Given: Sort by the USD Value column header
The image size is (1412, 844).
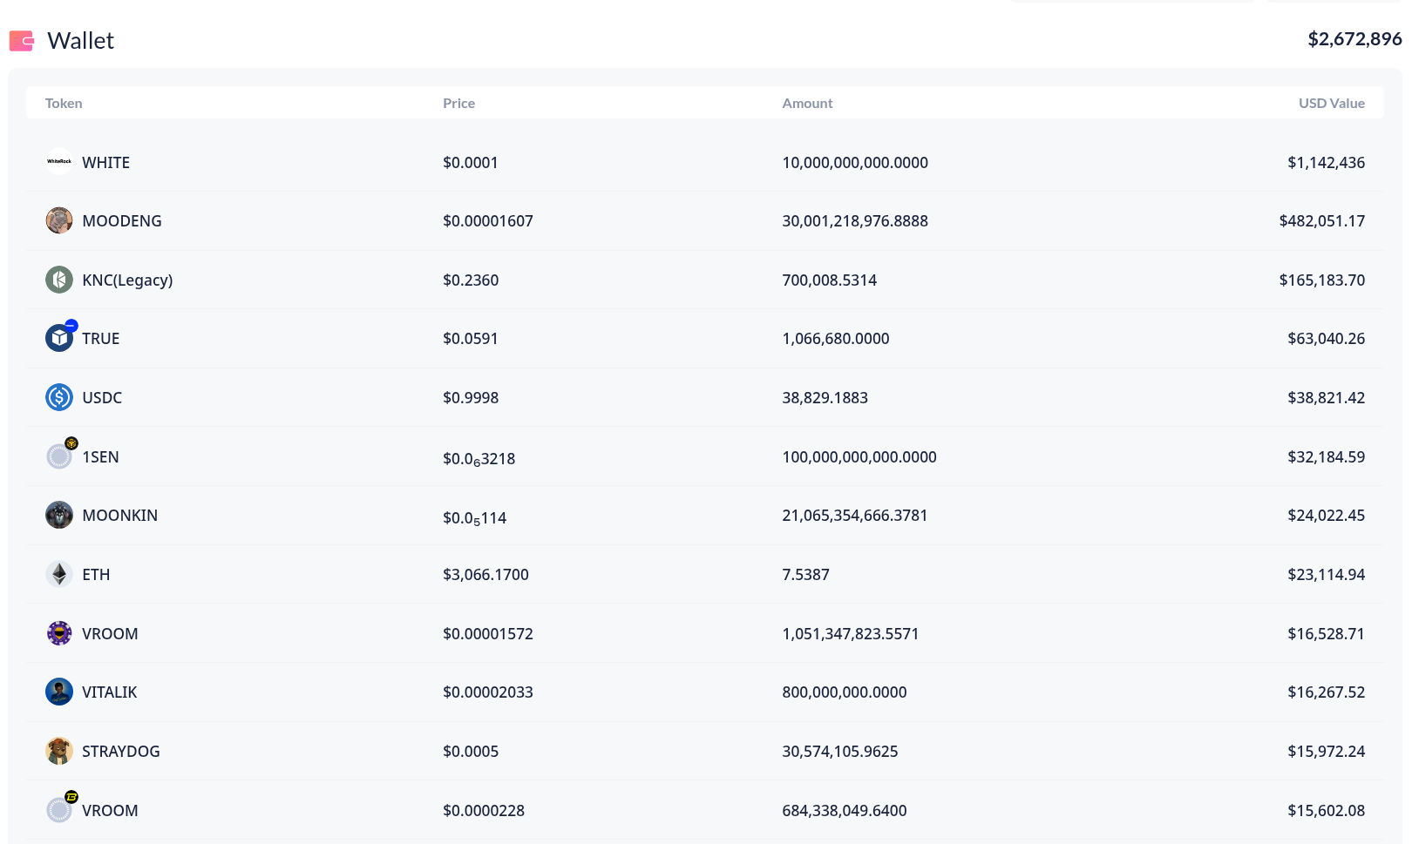Looking at the screenshot, I should (1331, 103).
